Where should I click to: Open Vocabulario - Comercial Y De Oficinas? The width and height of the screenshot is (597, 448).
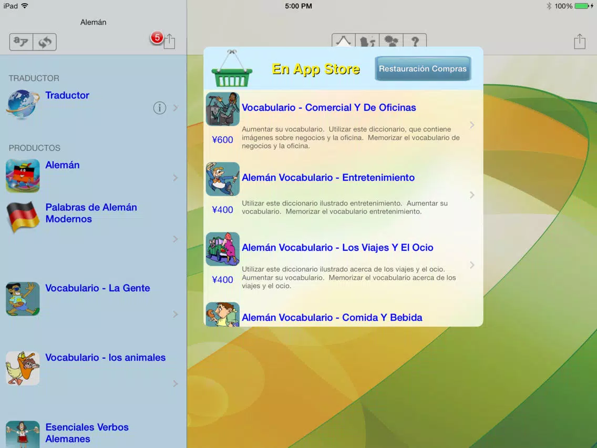329,107
